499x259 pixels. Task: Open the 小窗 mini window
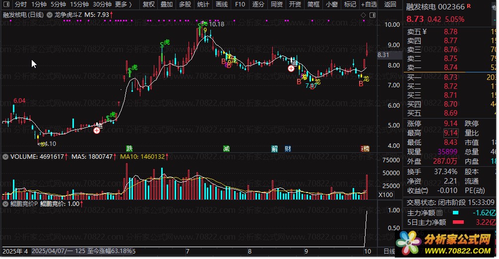point(332,4)
